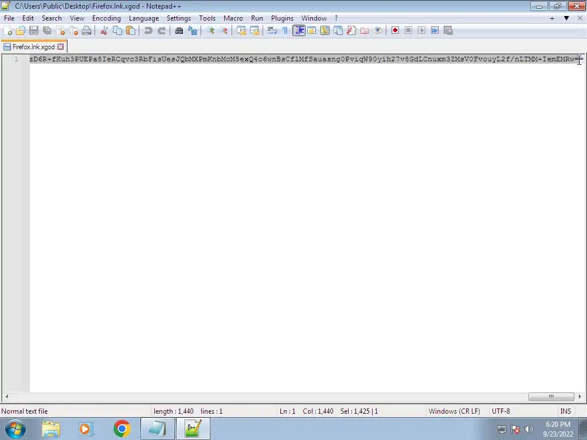Open the Encoding menu

[106, 18]
